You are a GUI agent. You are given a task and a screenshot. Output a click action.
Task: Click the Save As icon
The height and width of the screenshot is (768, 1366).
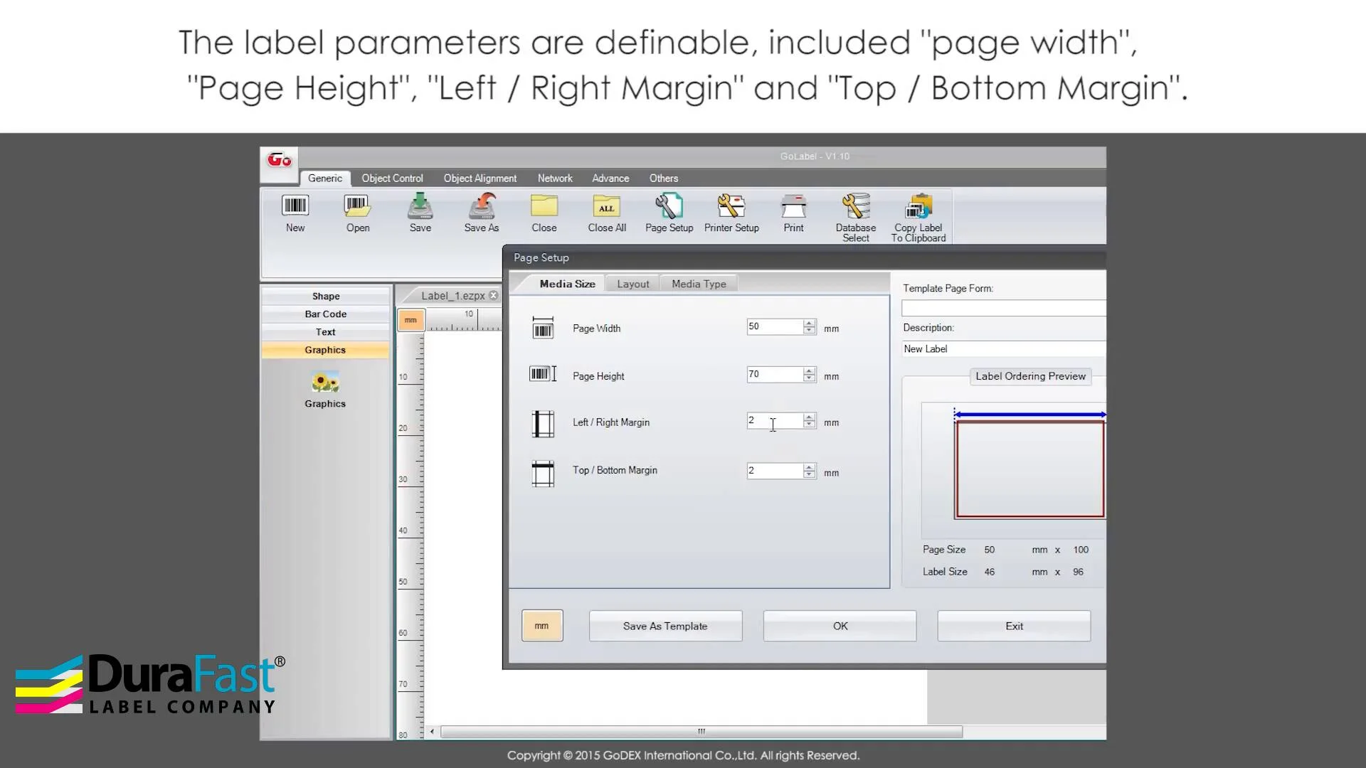(482, 207)
